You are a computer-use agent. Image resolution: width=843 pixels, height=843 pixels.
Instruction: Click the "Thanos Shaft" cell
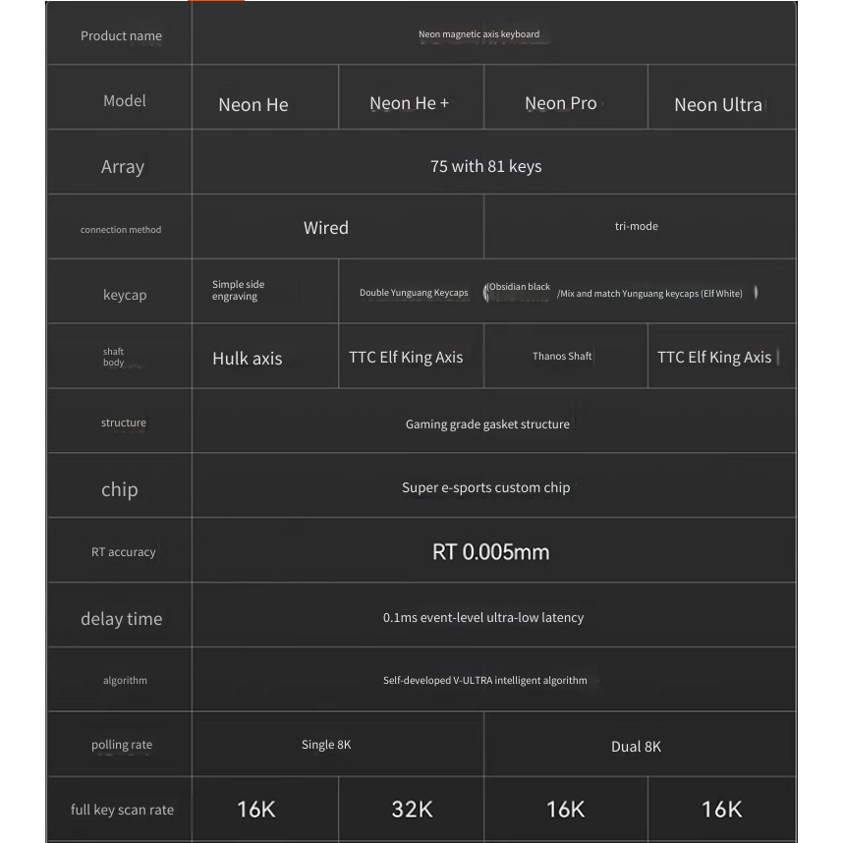pyautogui.click(x=562, y=357)
